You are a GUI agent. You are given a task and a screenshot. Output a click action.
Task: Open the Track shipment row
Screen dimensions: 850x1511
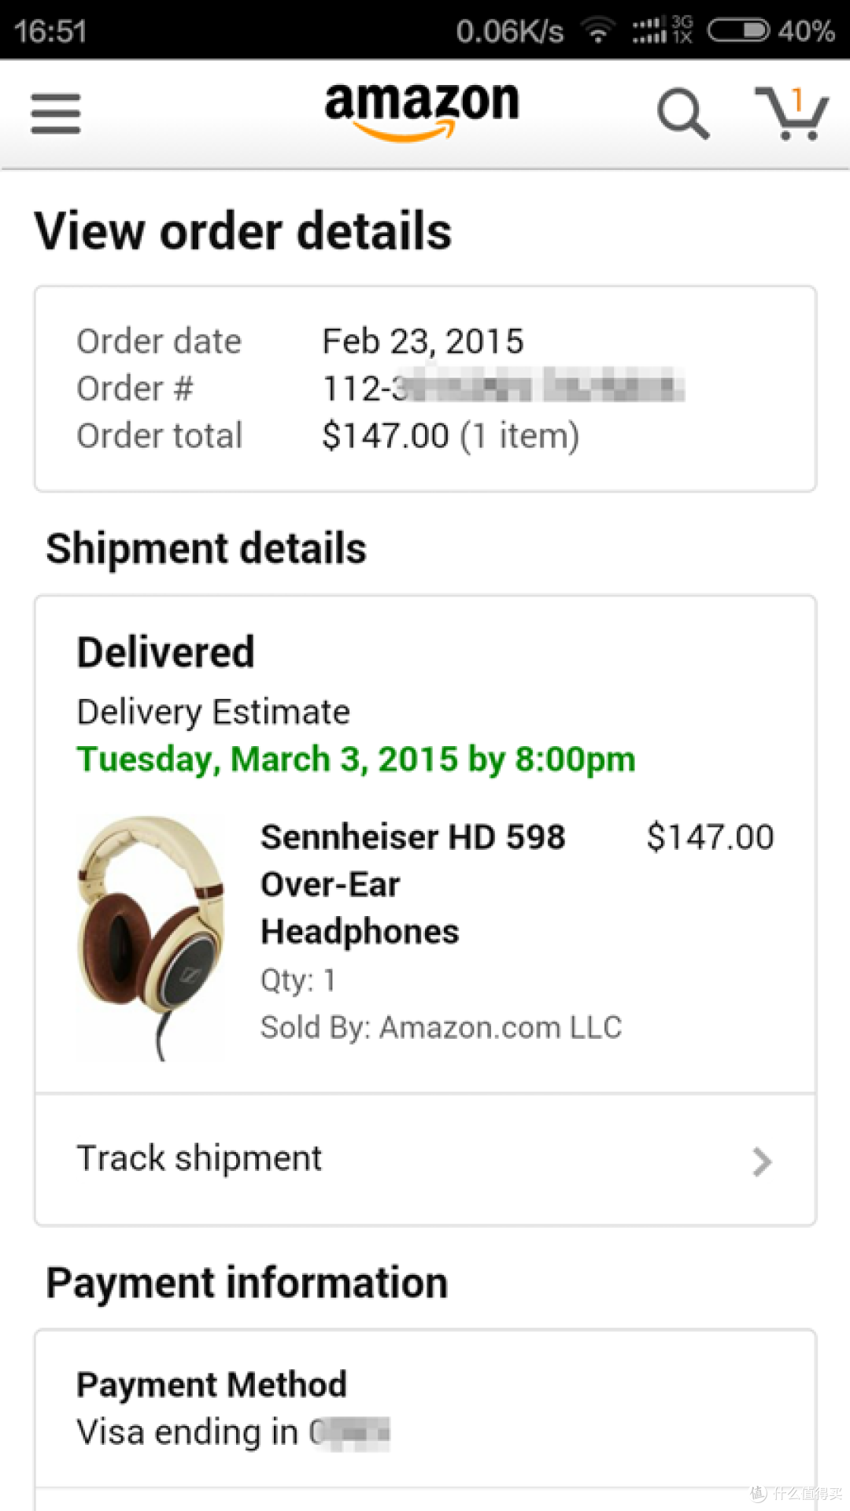coord(425,1159)
